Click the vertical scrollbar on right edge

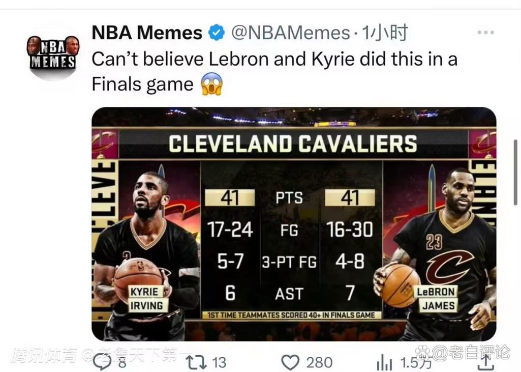click(515, 173)
